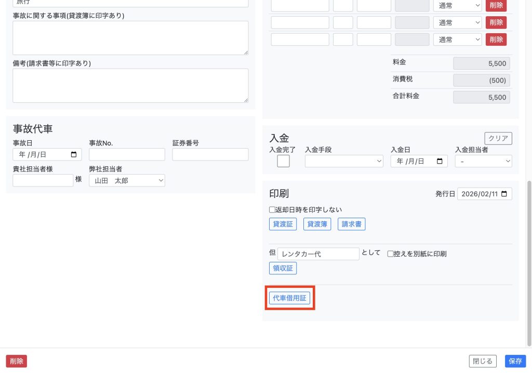Tick the 控えを別紙に印刷 checkbox

391,254
